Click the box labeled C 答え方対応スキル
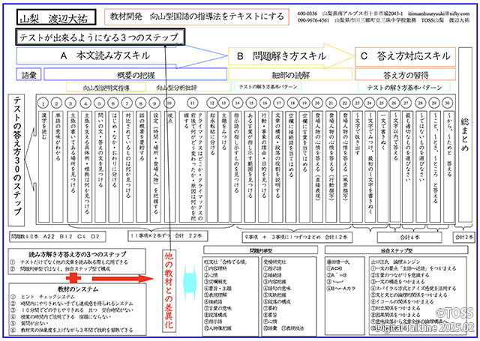Screen dimensions: 480x341 406,56
